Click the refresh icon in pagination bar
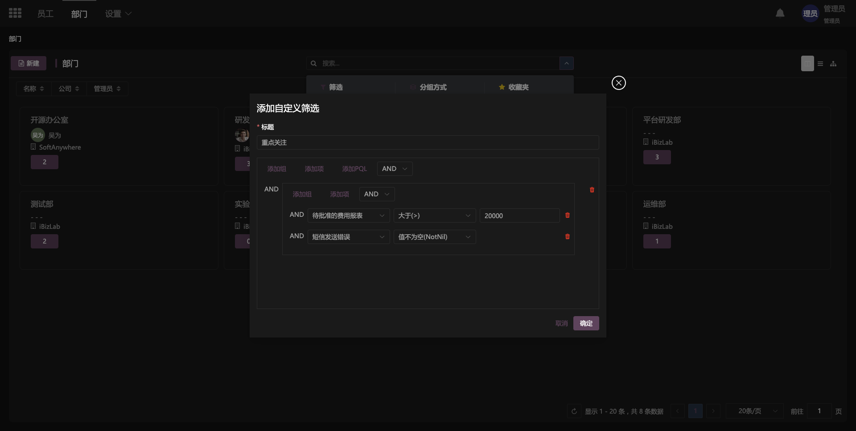The width and height of the screenshot is (856, 431). click(574, 411)
